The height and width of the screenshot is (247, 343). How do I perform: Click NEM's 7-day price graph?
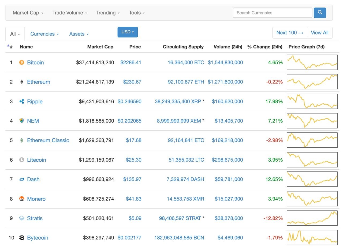[x=312, y=121]
